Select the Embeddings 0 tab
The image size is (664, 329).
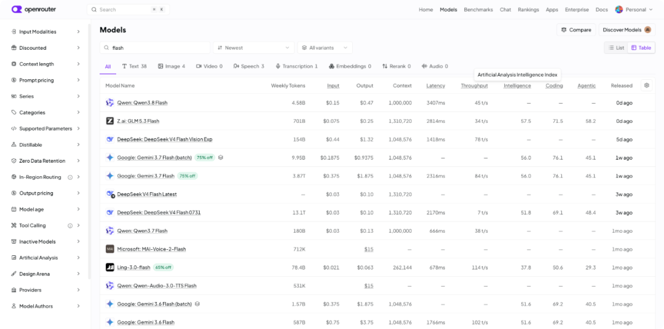pos(350,66)
